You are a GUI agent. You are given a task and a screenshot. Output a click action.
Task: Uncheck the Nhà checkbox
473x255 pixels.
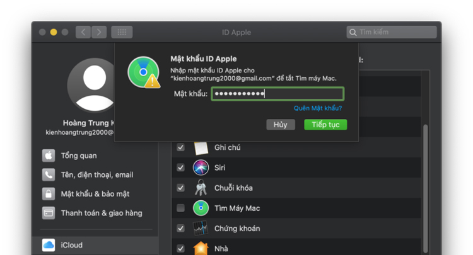pos(181,248)
